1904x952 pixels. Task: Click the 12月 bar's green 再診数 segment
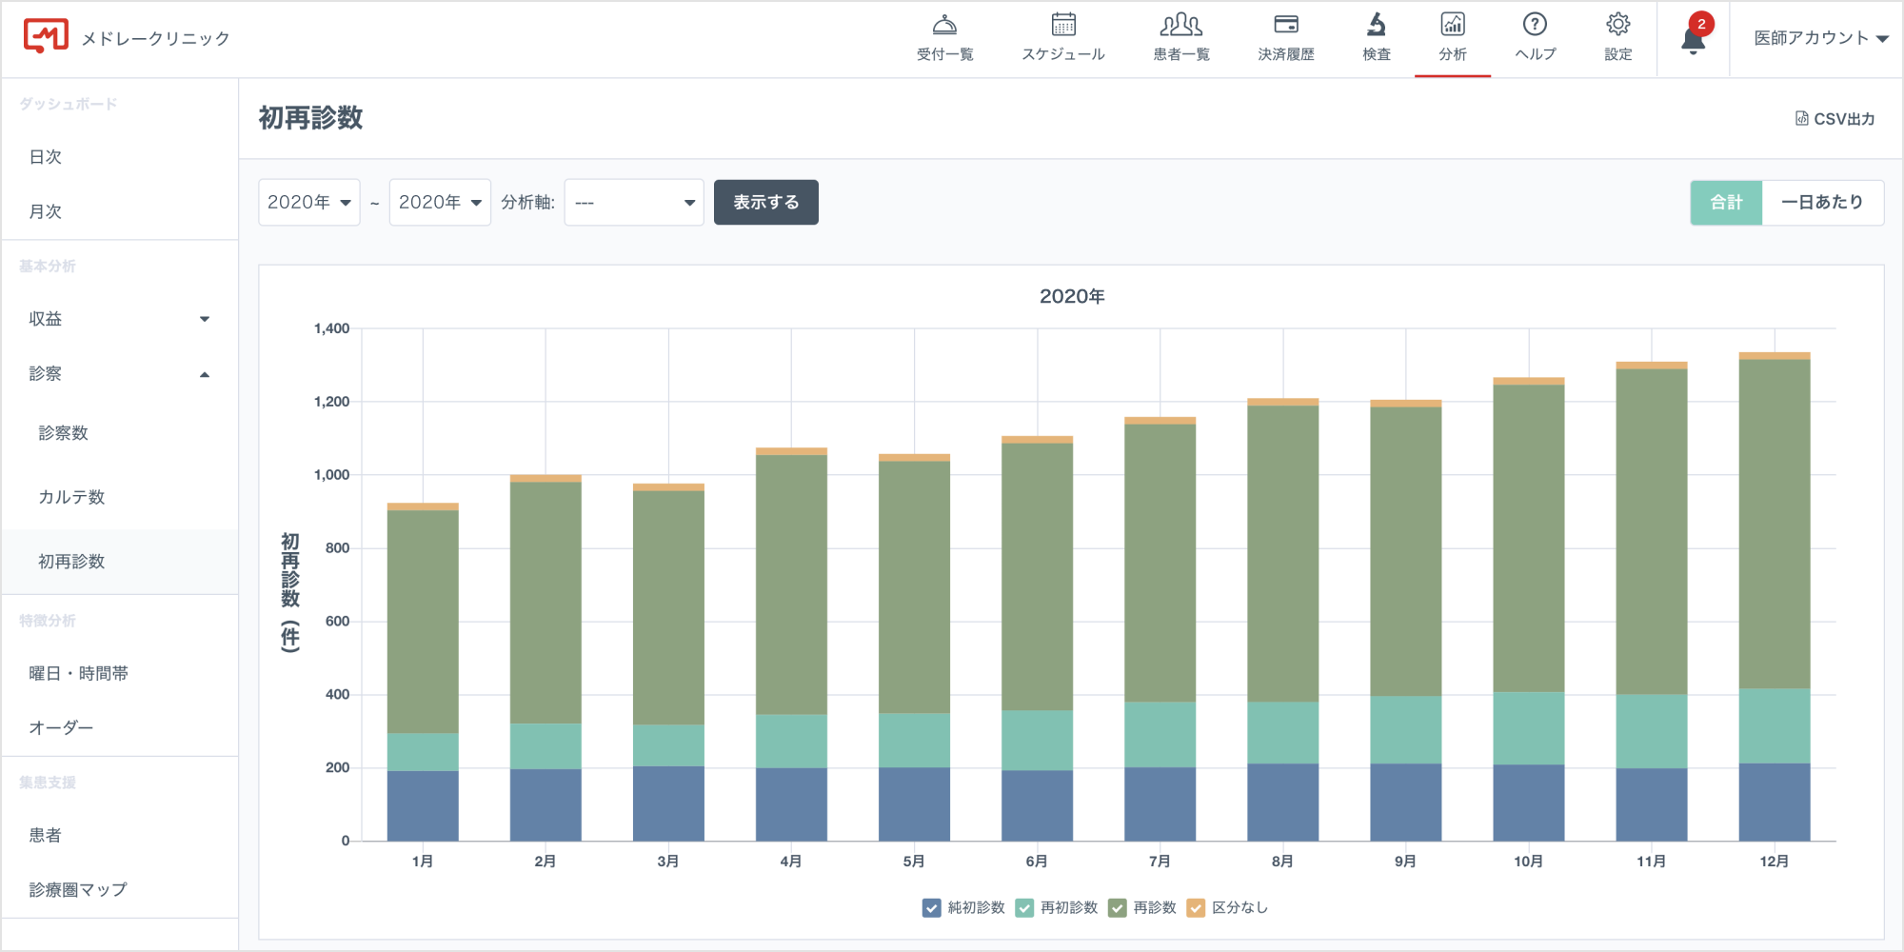click(x=1774, y=524)
